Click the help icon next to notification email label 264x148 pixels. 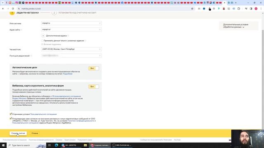point(31,56)
